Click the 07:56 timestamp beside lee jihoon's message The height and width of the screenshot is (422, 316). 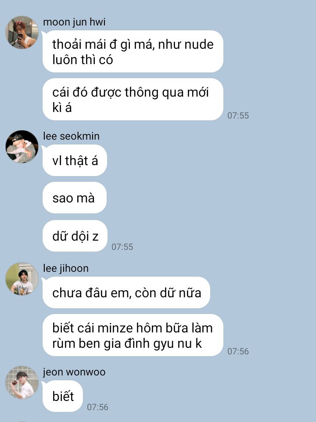coord(238,351)
